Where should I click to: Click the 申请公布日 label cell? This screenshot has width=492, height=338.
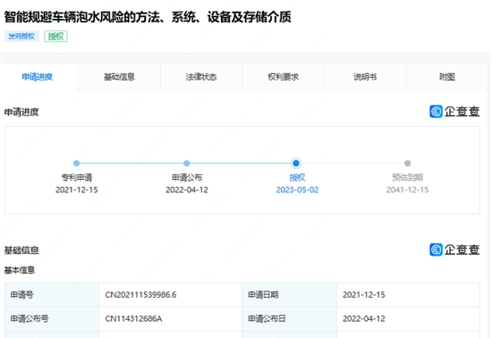pyautogui.click(x=289, y=318)
